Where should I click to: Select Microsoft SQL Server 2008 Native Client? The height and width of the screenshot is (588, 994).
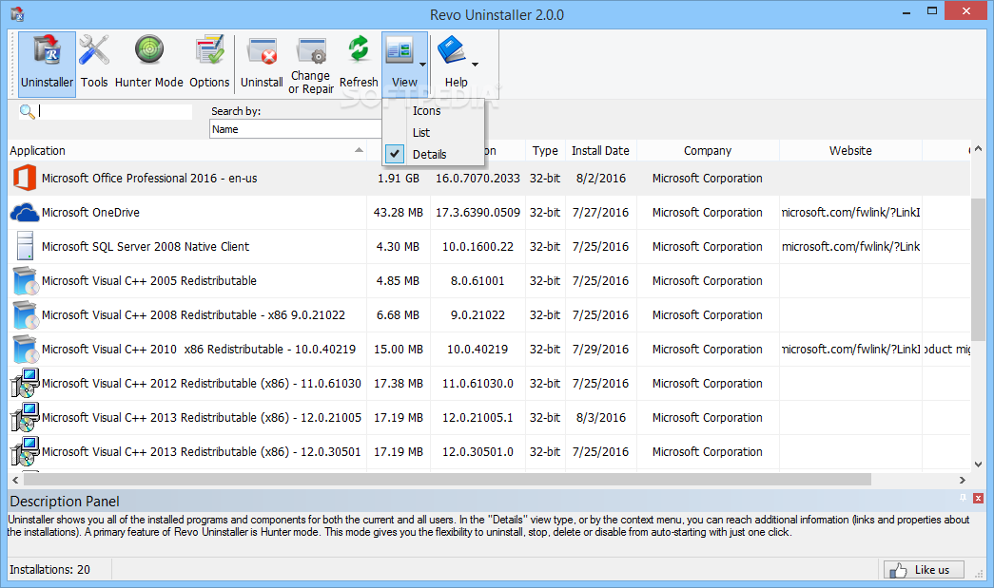click(146, 246)
